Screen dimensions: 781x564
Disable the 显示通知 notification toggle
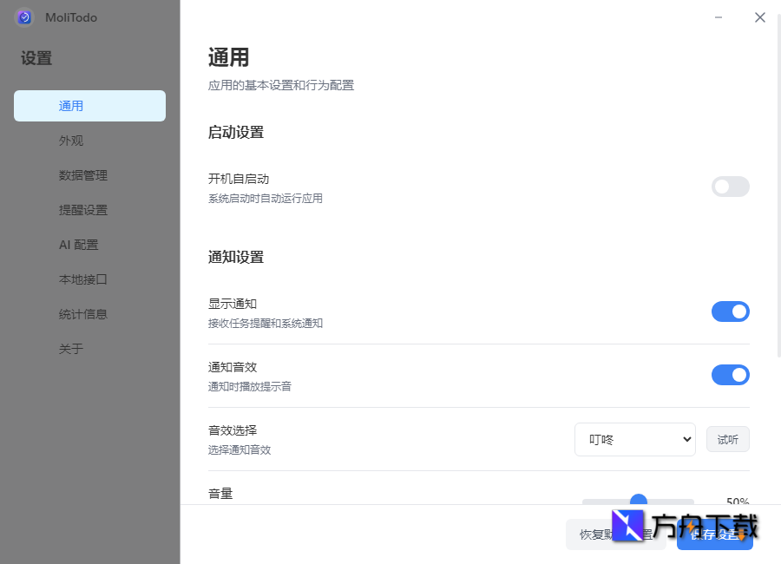click(x=730, y=312)
